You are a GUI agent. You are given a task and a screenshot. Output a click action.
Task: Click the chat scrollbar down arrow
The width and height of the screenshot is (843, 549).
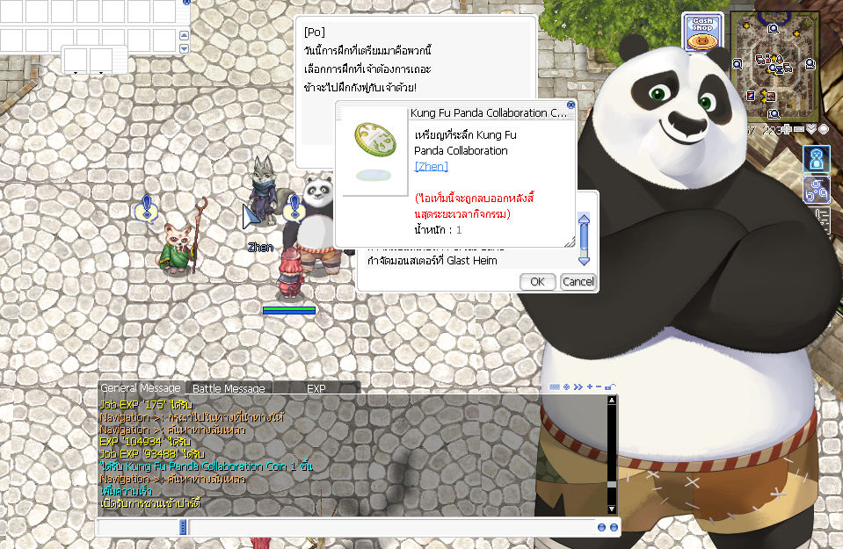[x=611, y=509]
